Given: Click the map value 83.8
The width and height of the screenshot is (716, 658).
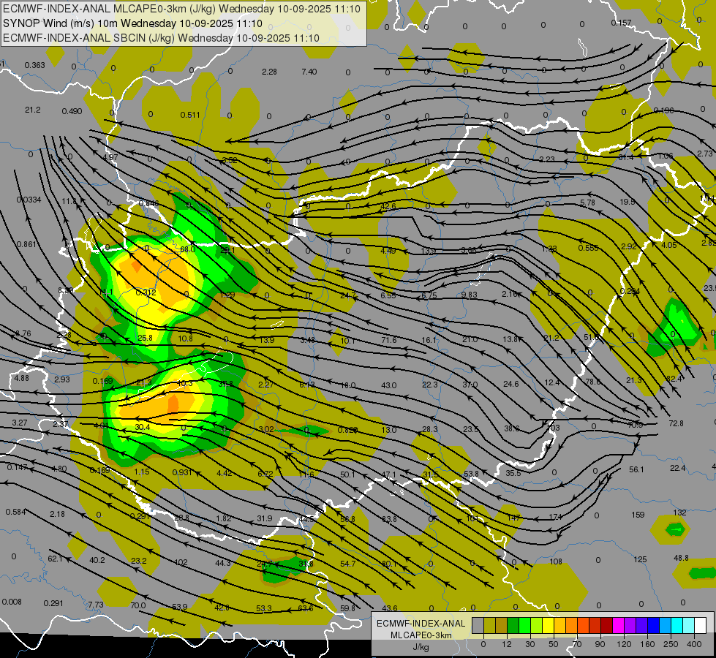Looking at the screenshot, I should coord(389,519).
